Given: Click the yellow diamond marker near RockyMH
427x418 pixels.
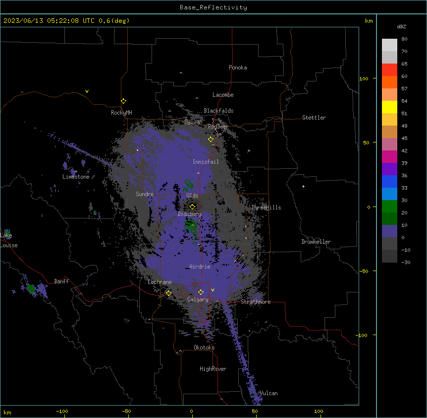Looking at the screenshot, I should pyautogui.click(x=123, y=101).
